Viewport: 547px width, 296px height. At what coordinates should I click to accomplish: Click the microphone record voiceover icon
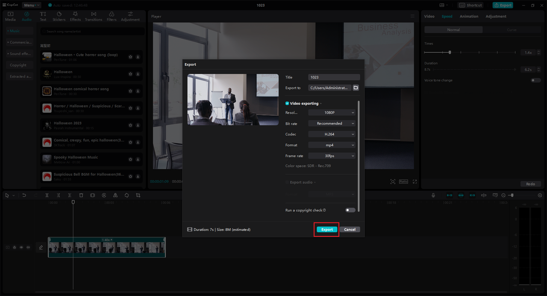point(433,195)
